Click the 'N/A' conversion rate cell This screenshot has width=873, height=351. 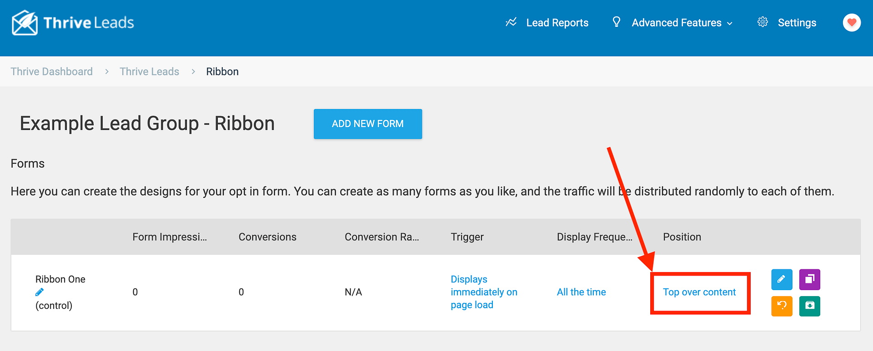tap(353, 292)
